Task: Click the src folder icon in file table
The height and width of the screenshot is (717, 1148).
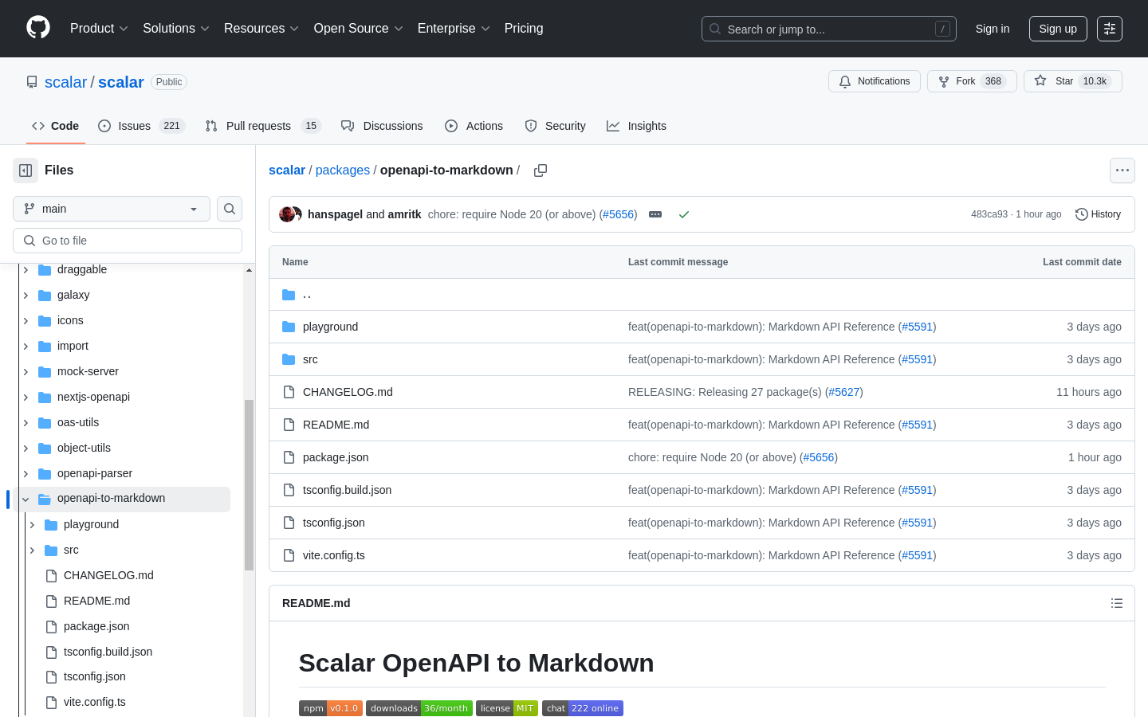Action: pos(289,359)
